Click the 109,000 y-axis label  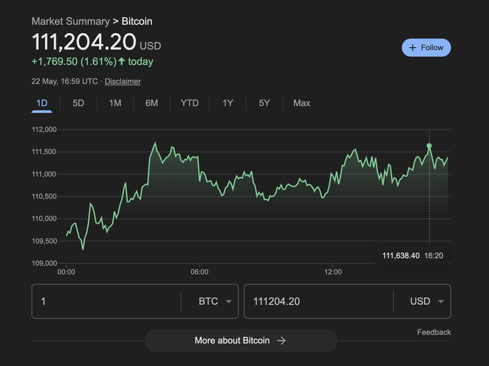(x=44, y=263)
